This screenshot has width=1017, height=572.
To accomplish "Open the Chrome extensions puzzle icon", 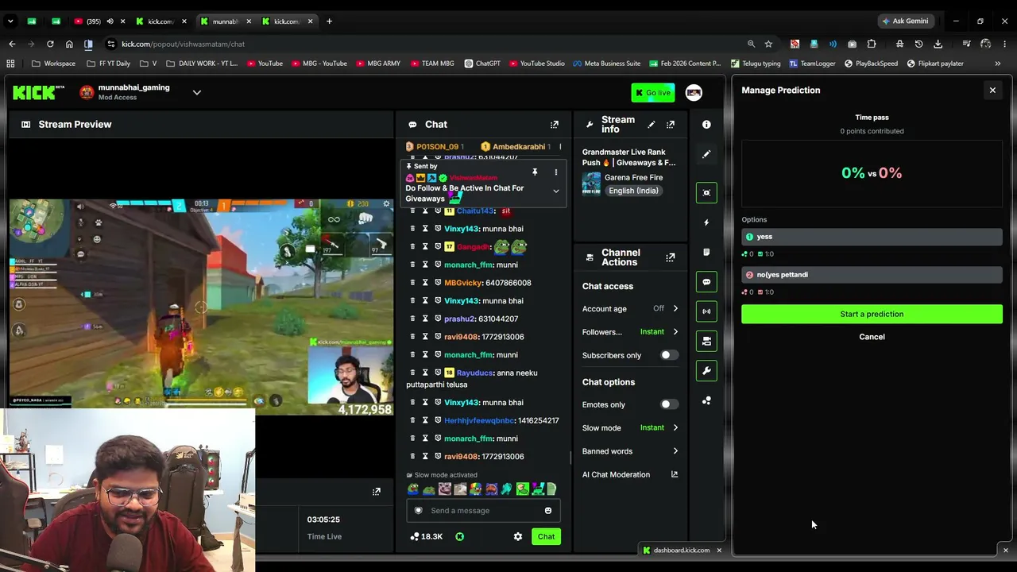I will [x=872, y=44].
